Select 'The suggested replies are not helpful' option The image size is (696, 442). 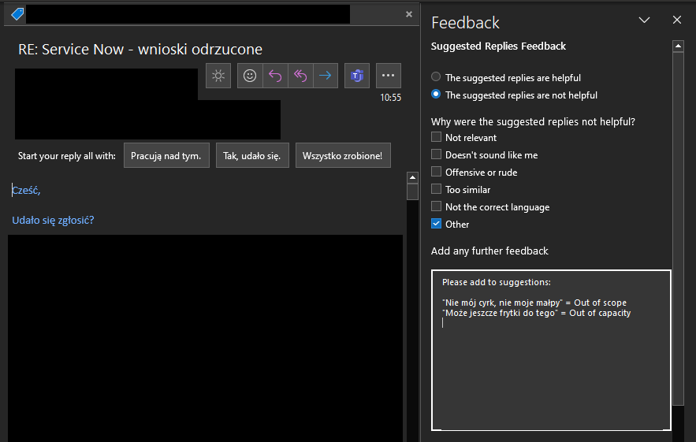(436, 95)
